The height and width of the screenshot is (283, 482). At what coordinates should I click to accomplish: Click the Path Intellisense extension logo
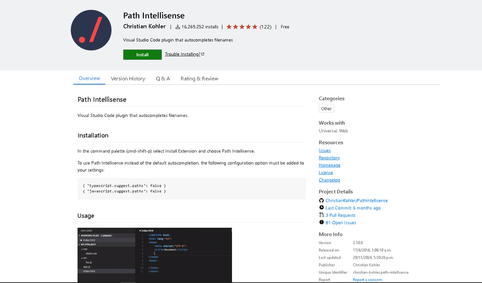click(x=91, y=30)
